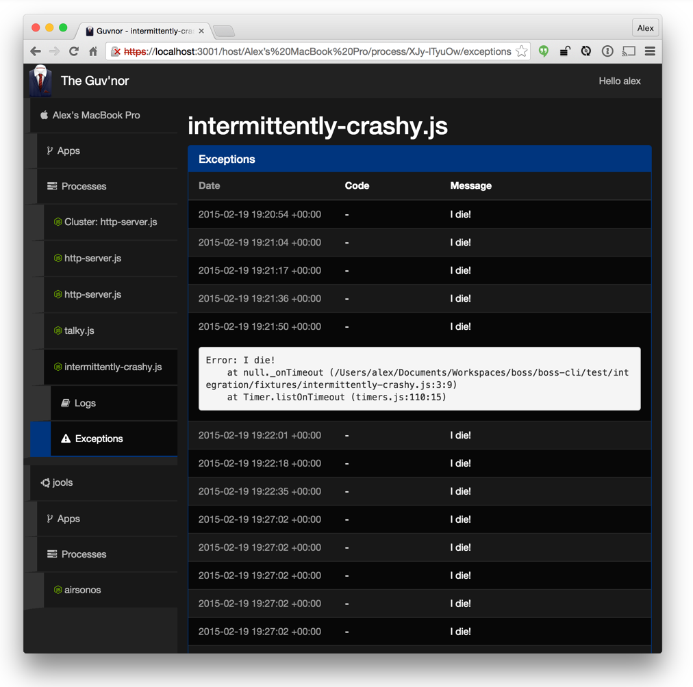693x687 pixels.
Task: Click the browser home icon
Action: pos(93,51)
